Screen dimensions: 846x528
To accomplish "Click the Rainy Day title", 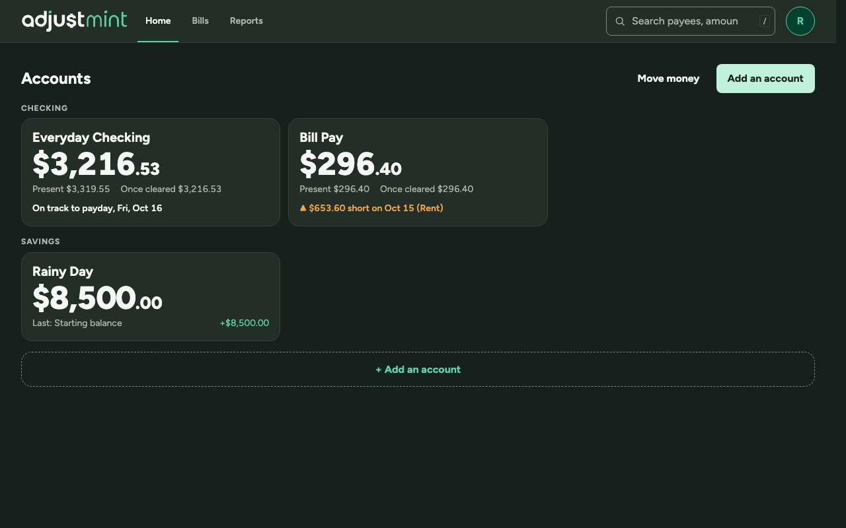I will tap(63, 271).
